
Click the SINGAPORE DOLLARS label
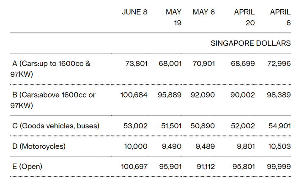pyautogui.click(x=250, y=43)
